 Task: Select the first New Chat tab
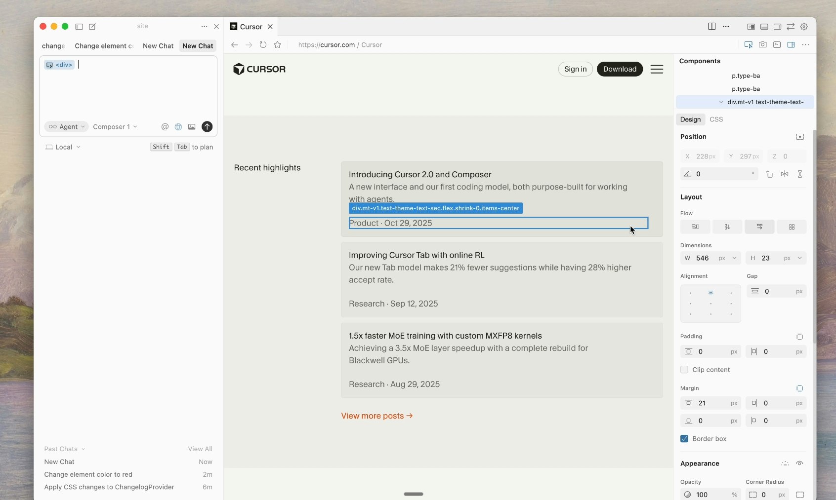158,46
